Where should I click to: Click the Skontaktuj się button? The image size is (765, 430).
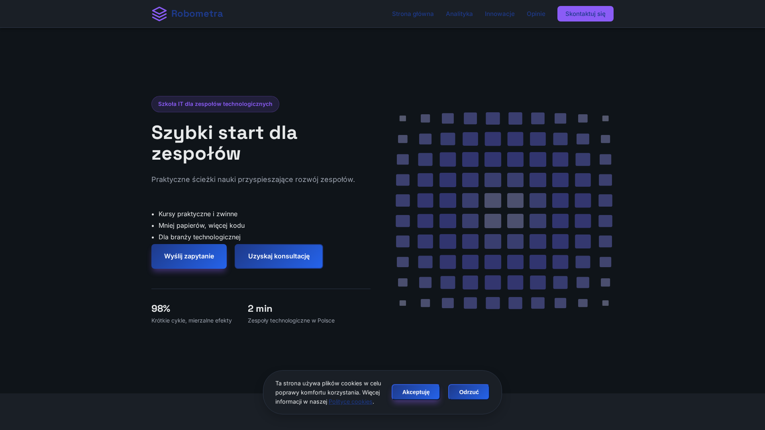[x=585, y=14]
